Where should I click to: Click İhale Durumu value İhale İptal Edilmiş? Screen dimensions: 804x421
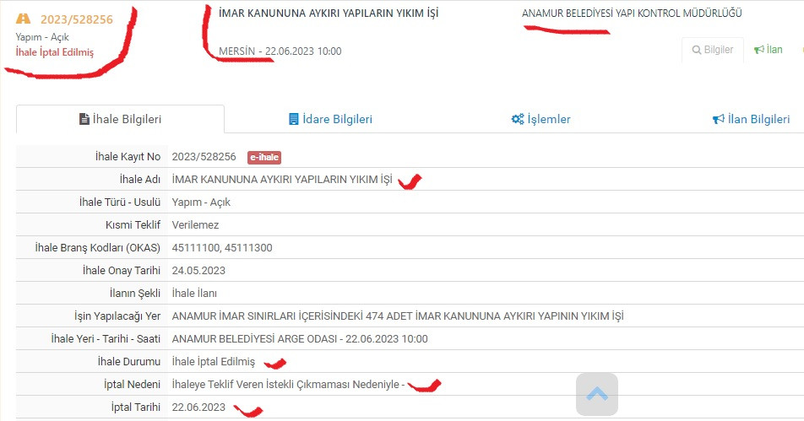coord(214,362)
